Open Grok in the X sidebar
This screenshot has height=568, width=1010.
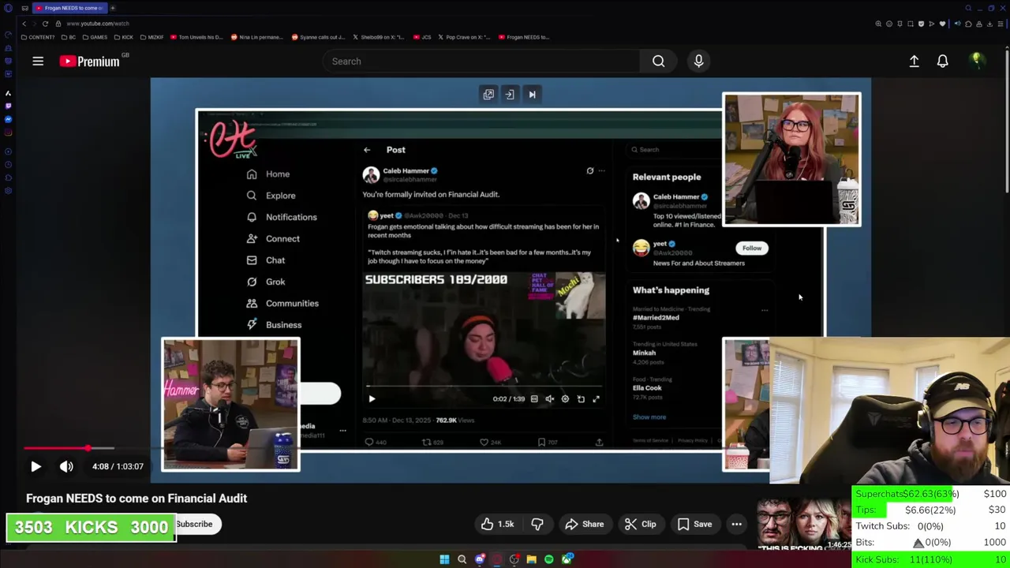[266, 282]
